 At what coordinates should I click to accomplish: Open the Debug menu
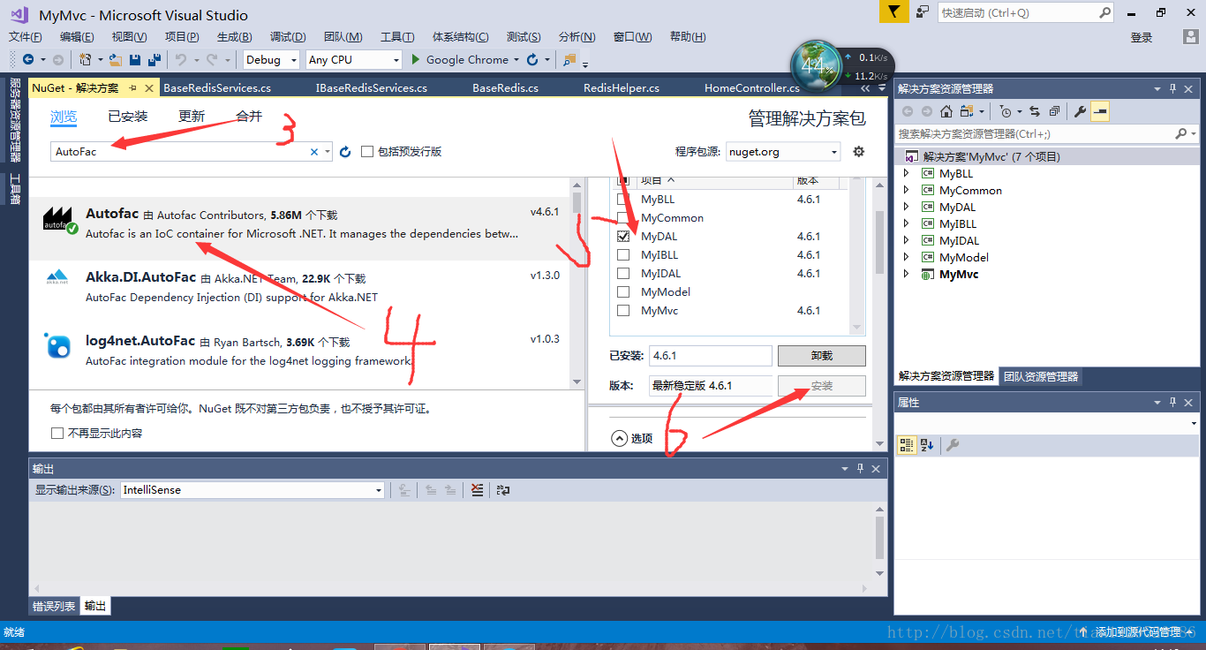288,37
